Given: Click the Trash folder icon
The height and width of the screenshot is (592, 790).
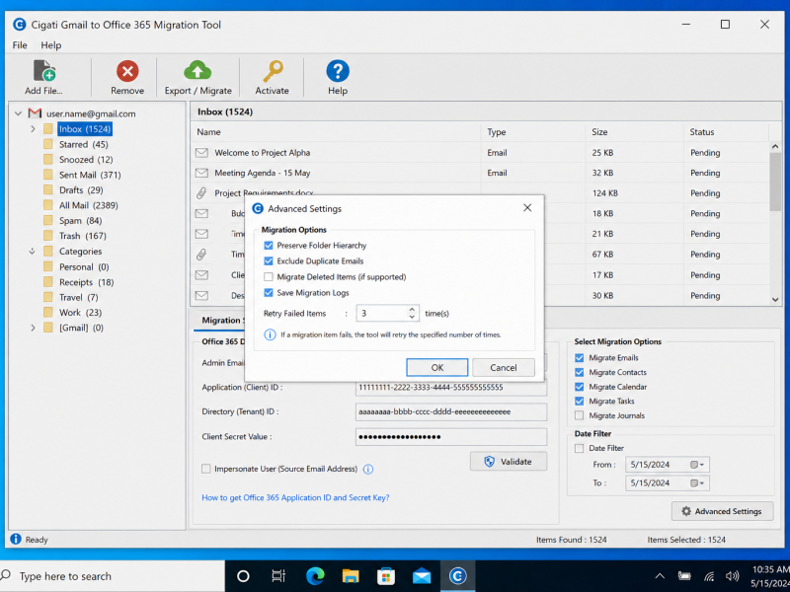Looking at the screenshot, I should (x=48, y=236).
